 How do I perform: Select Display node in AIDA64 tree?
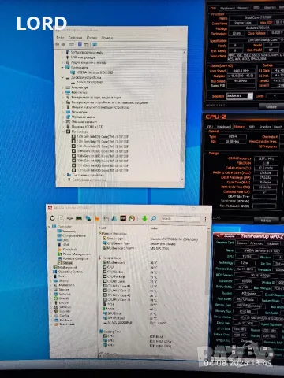click(x=61, y=280)
